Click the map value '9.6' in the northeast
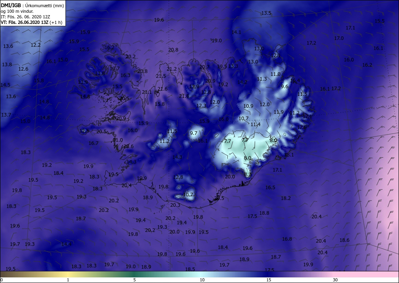This screenshot has height=283, width=399. coord(284,87)
